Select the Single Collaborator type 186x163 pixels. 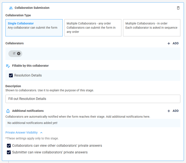(34, 28)
